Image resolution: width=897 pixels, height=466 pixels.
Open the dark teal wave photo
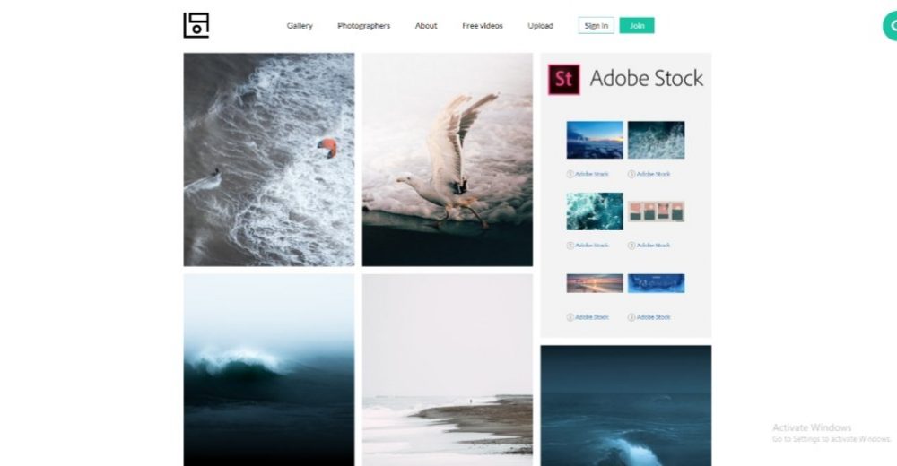coord(269,370)
